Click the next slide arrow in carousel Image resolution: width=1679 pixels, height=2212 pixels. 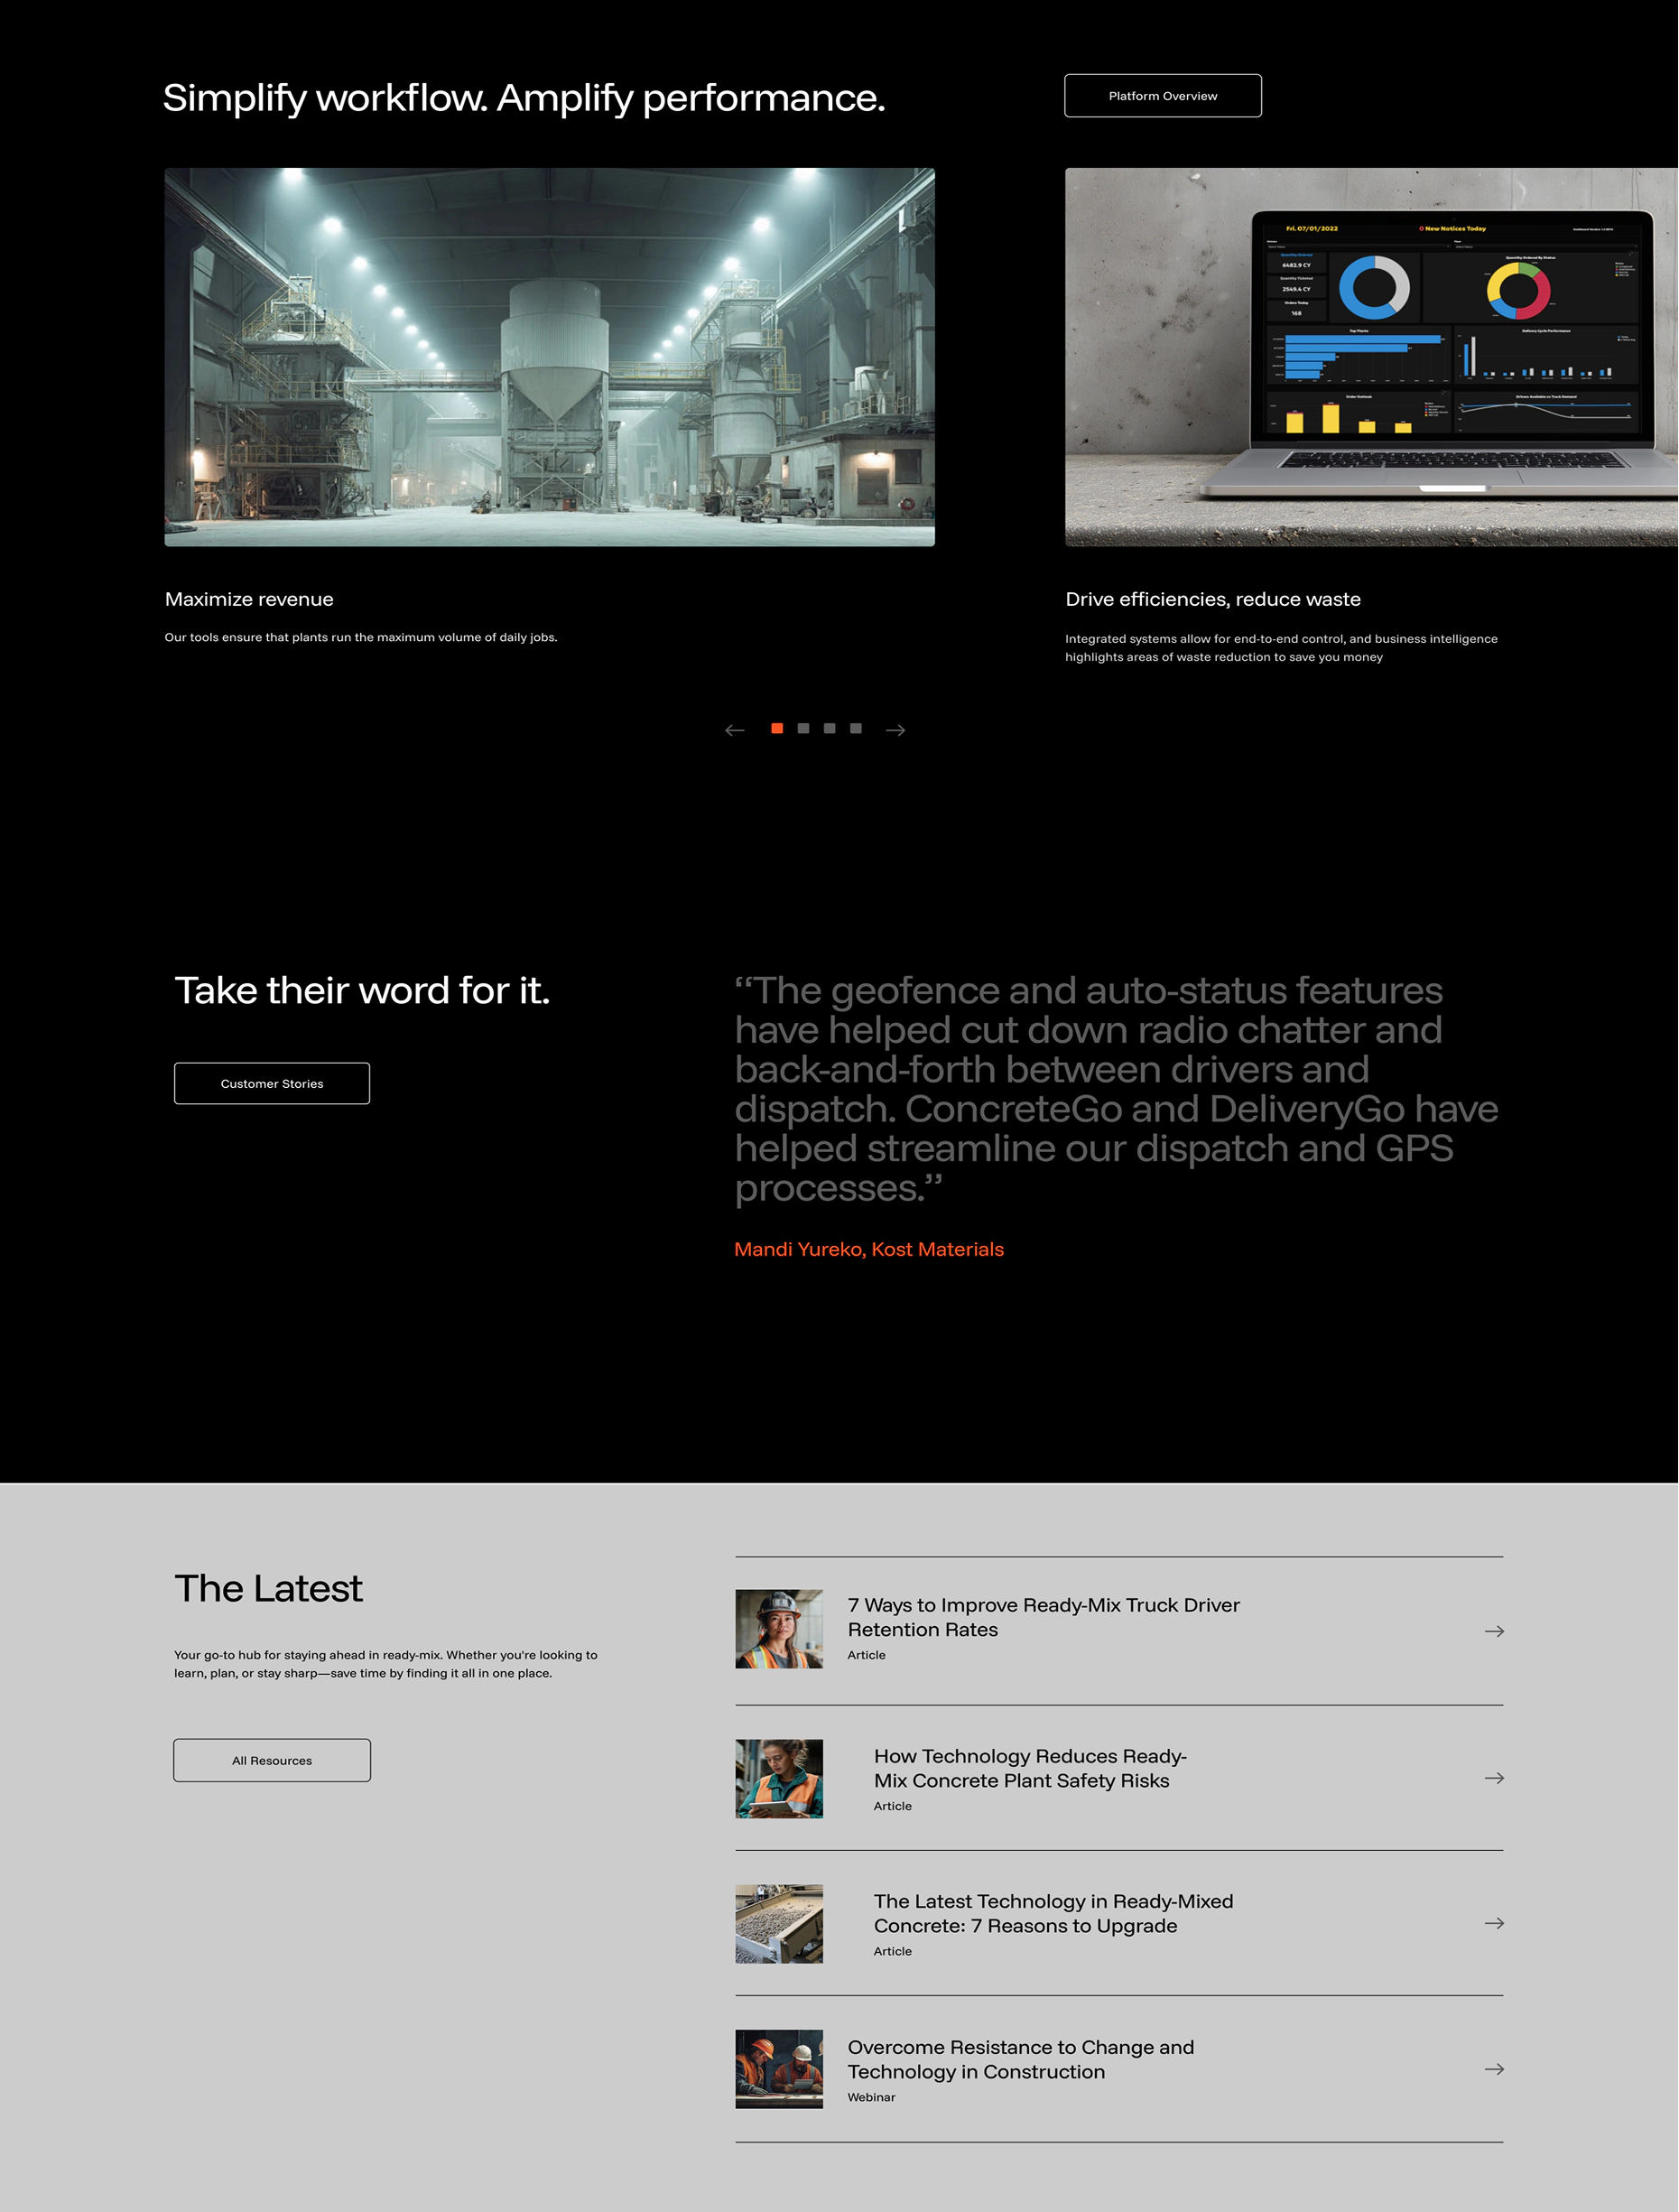point(895,730)
